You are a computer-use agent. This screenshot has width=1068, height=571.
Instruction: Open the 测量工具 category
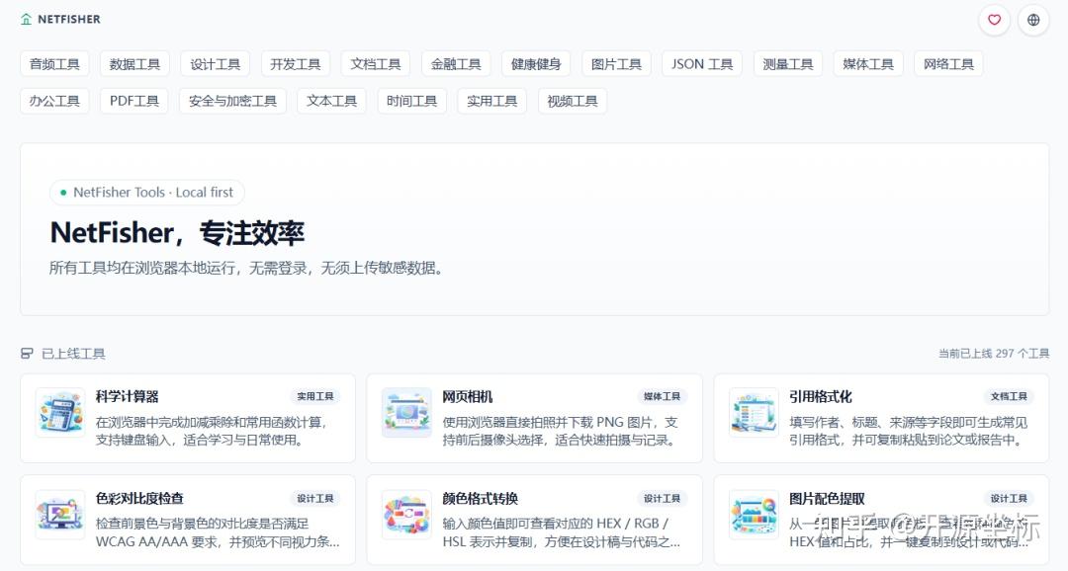tap(788, 64)
